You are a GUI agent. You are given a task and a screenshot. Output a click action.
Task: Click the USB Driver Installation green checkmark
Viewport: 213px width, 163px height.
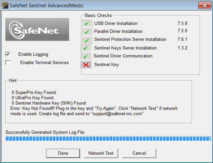[87, 23]
